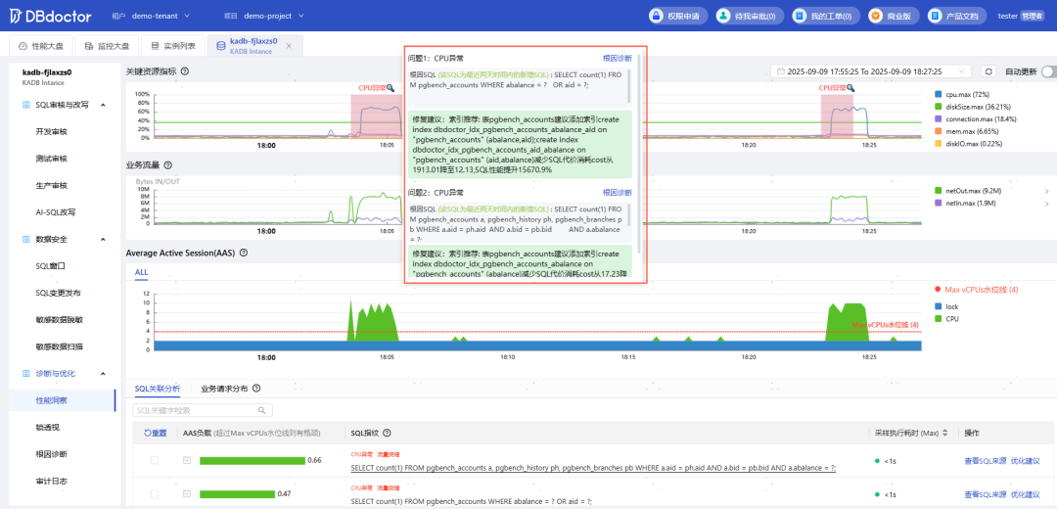
Task: Click search icon in SQL关键字检索 box
Action: click(x=261, y=410)
